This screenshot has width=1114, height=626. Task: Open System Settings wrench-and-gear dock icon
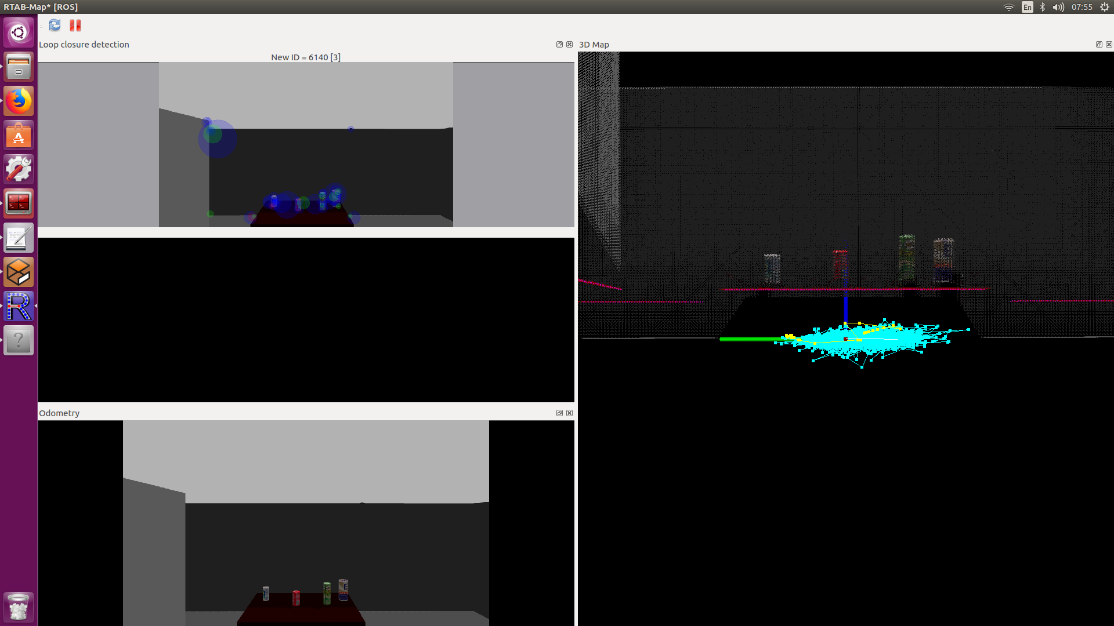point(19,169)
